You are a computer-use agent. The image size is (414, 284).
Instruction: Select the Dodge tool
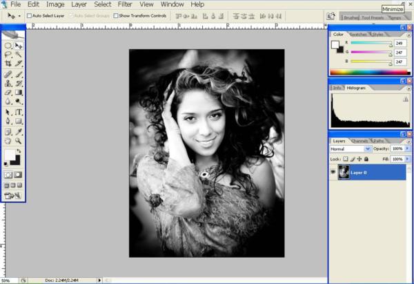[x=18, y=102]
